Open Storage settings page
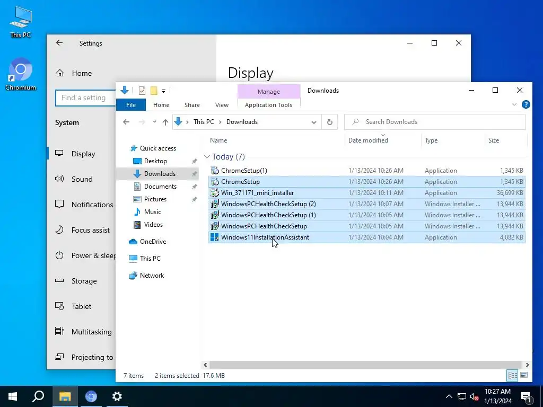The height and width of the screenshot is (407, 543). pyautogui.click(x=84, y=281)
